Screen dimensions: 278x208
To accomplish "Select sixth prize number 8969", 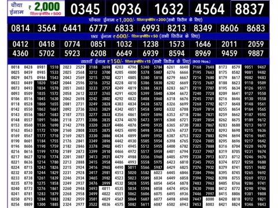I will pos(203,53).
